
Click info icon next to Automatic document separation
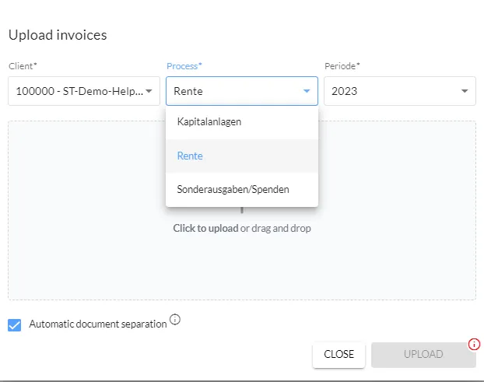click(x=175, y=319)
